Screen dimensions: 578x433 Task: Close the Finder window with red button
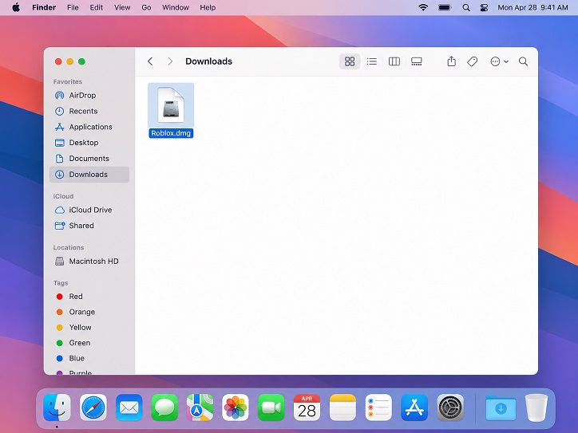coord(58,61)
